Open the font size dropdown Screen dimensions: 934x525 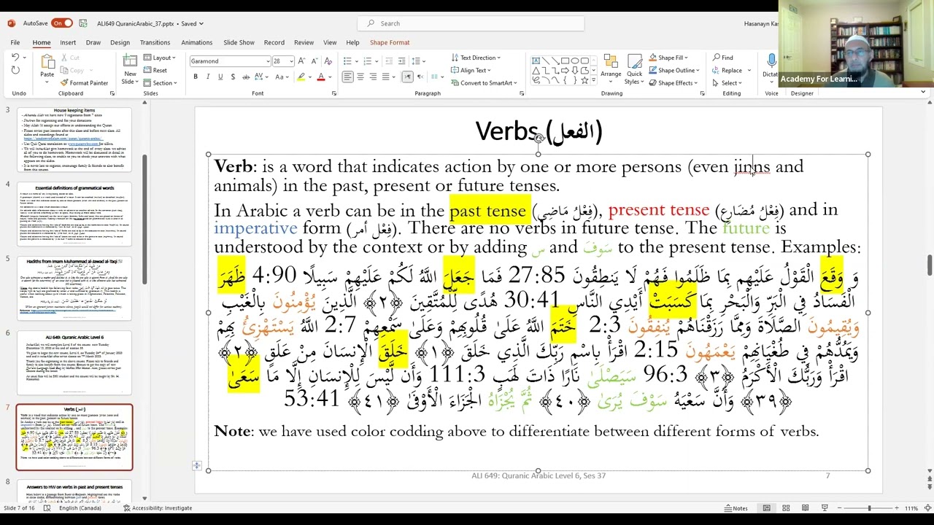click(x=291, y=61)
